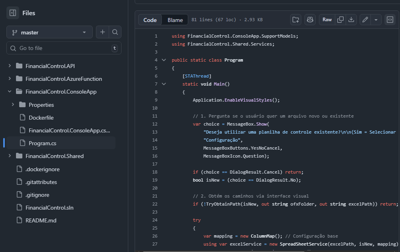Download the raw file
The width and height of the screenshot is (400, 252).
click(351, 20)
